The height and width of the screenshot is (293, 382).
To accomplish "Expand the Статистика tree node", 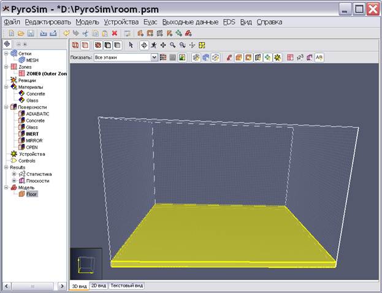I will click(x=14, y=174).
